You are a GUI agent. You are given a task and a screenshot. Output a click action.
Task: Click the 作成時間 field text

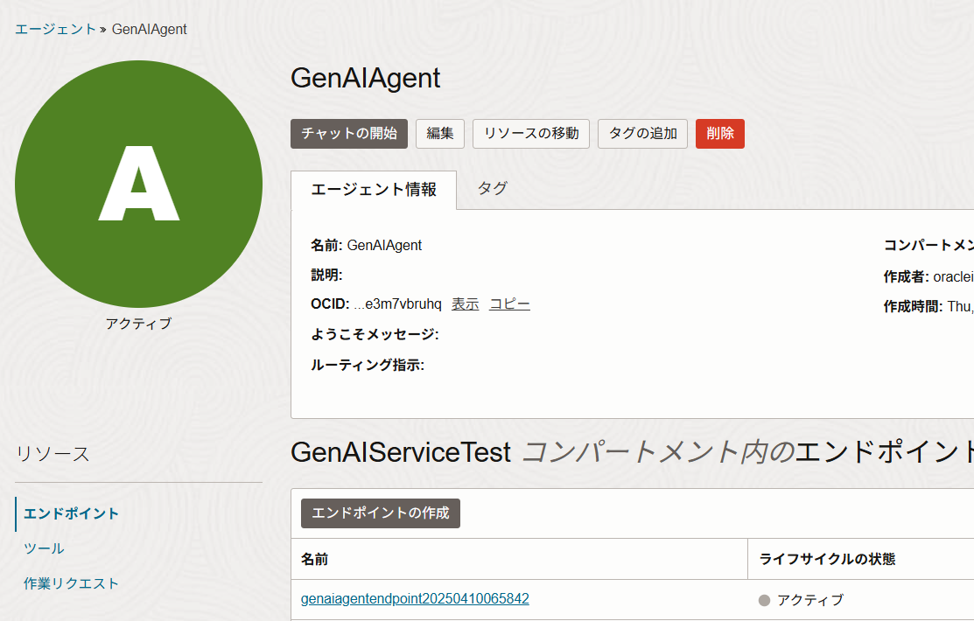point(928,307)
